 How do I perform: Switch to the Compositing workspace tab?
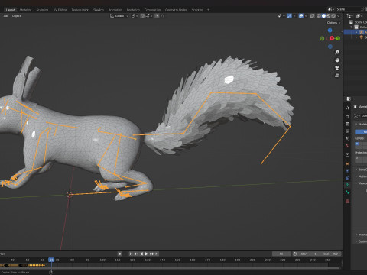point(152,10)
